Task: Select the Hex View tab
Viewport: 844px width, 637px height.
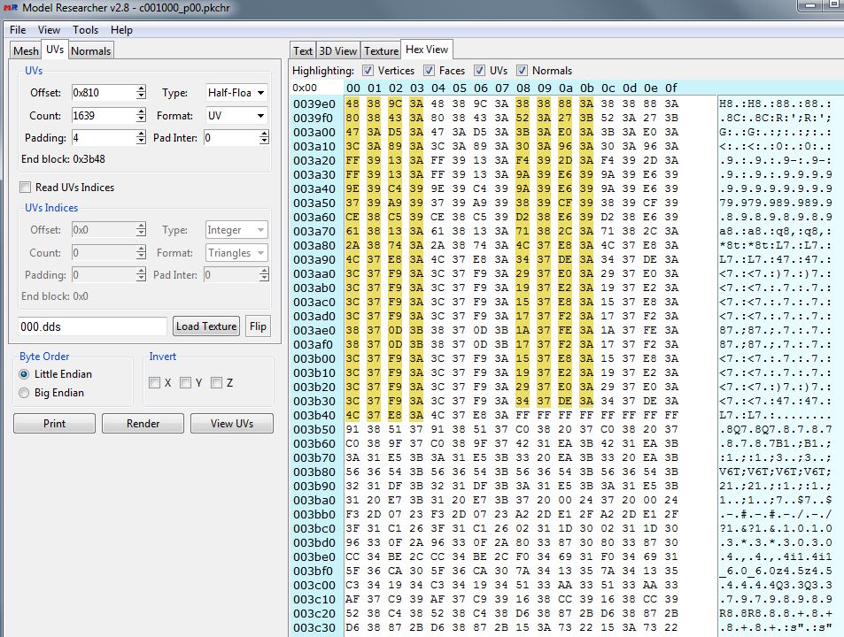Action: point(427,50)
